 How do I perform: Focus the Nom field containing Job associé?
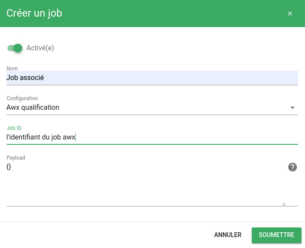152,78
